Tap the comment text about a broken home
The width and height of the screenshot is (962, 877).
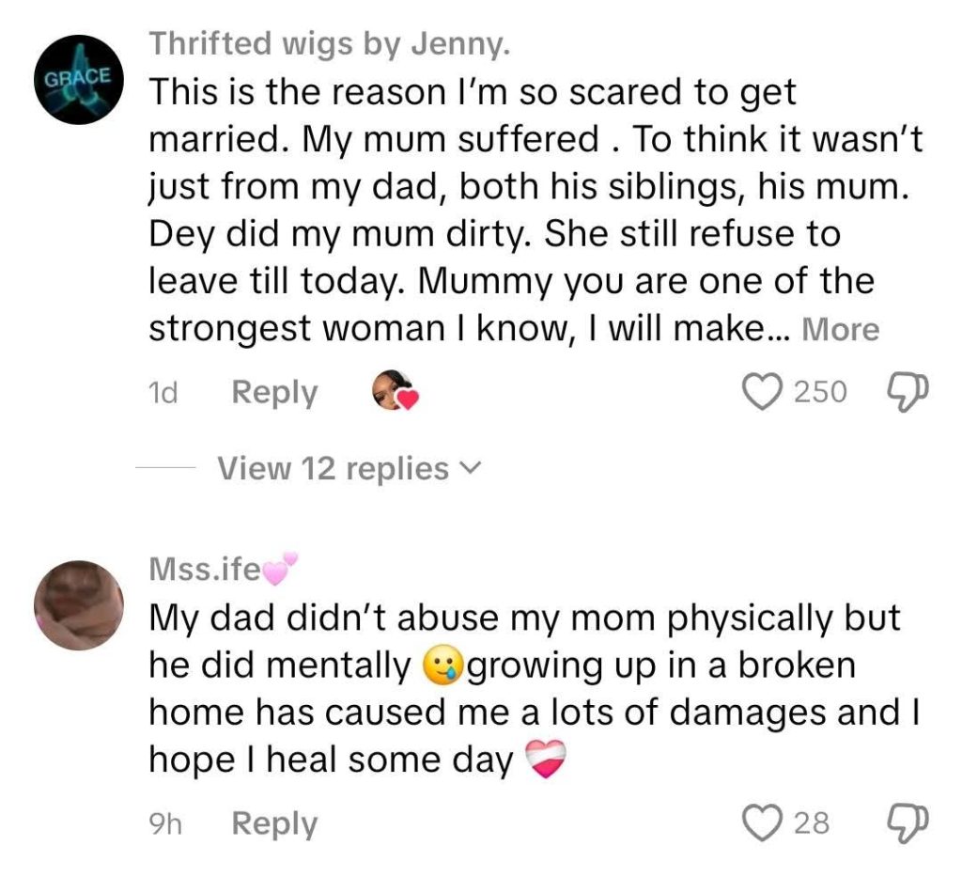point(526,689)
